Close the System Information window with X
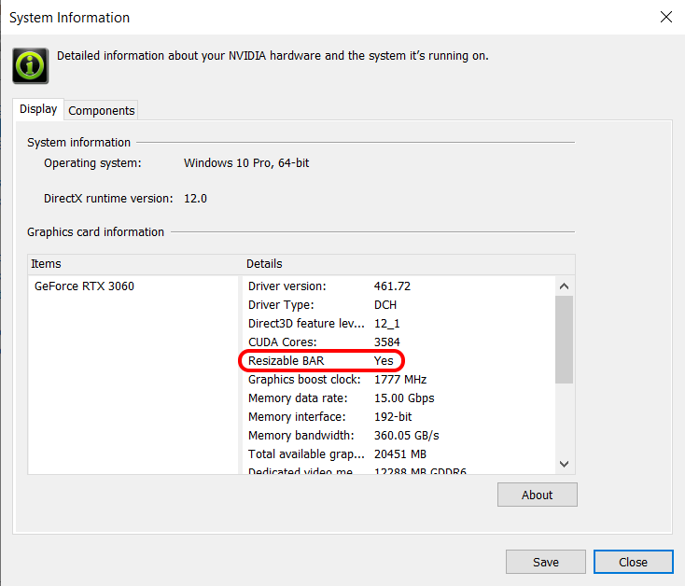This screenshot has width=685, height=586. (665, 17)
